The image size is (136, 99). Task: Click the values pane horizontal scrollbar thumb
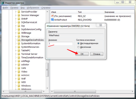pyautogui.click(x=75, y=91)
